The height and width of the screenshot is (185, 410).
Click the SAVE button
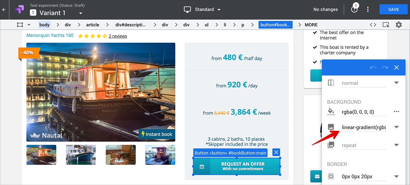[393, 9]
